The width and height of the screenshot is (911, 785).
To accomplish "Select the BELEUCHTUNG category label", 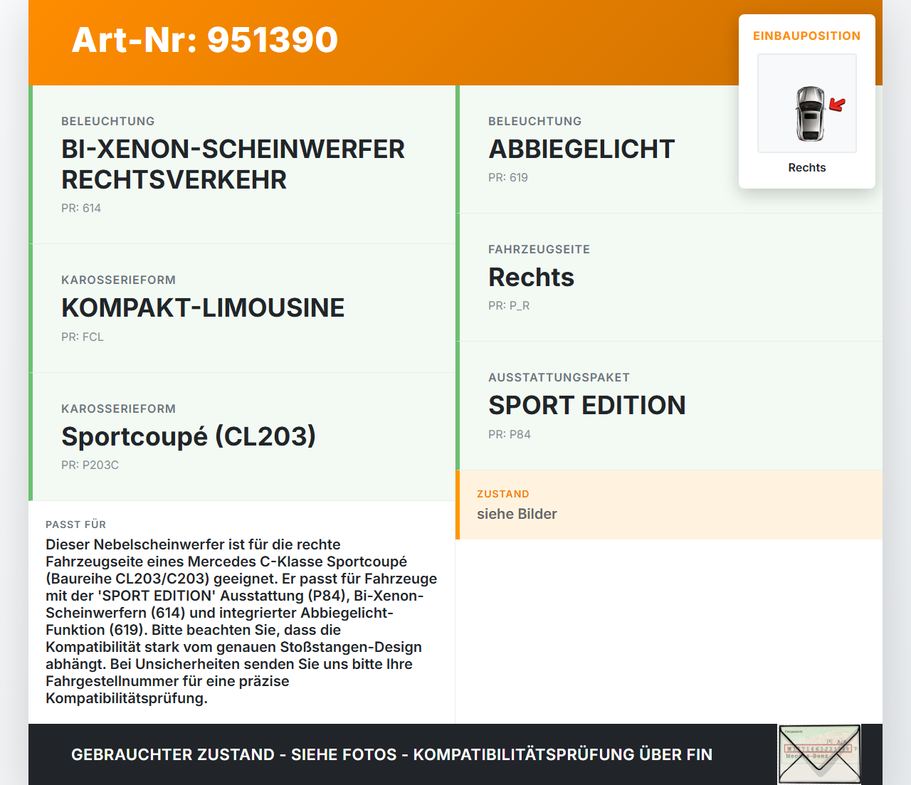I will (x=107, y=121).
